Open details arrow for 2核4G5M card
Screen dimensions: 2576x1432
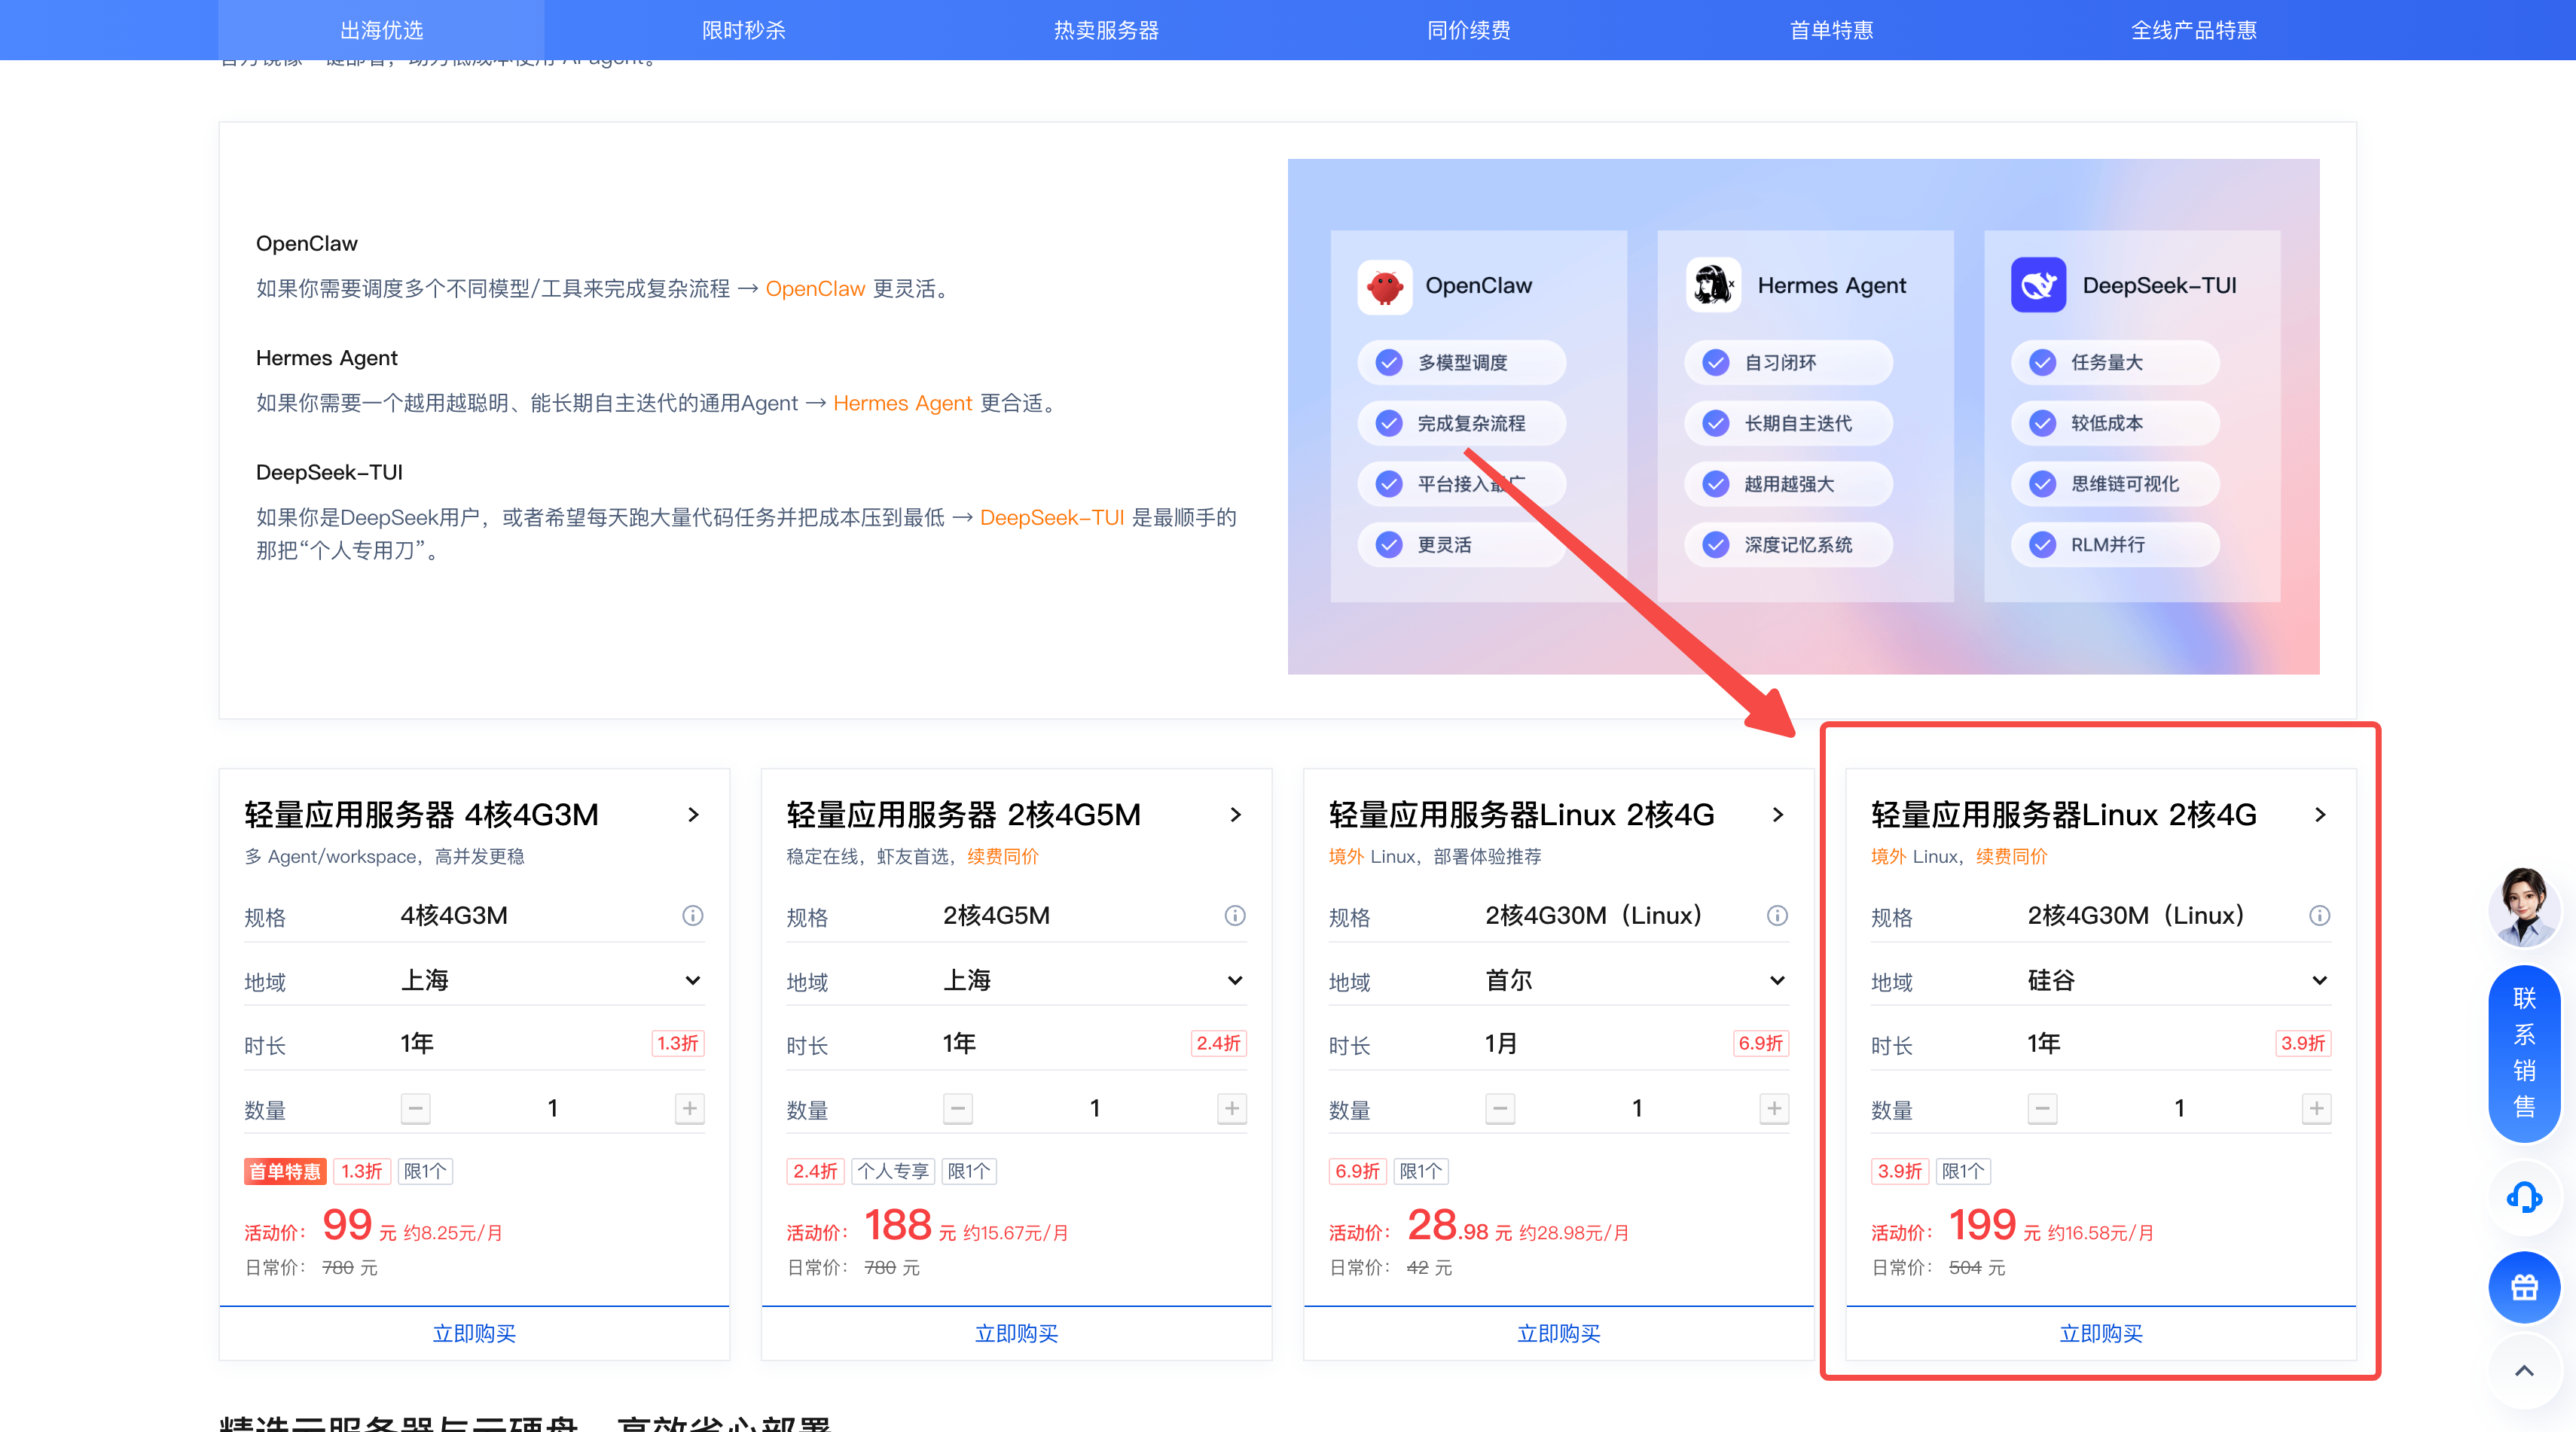click(x=1236, y=815)
